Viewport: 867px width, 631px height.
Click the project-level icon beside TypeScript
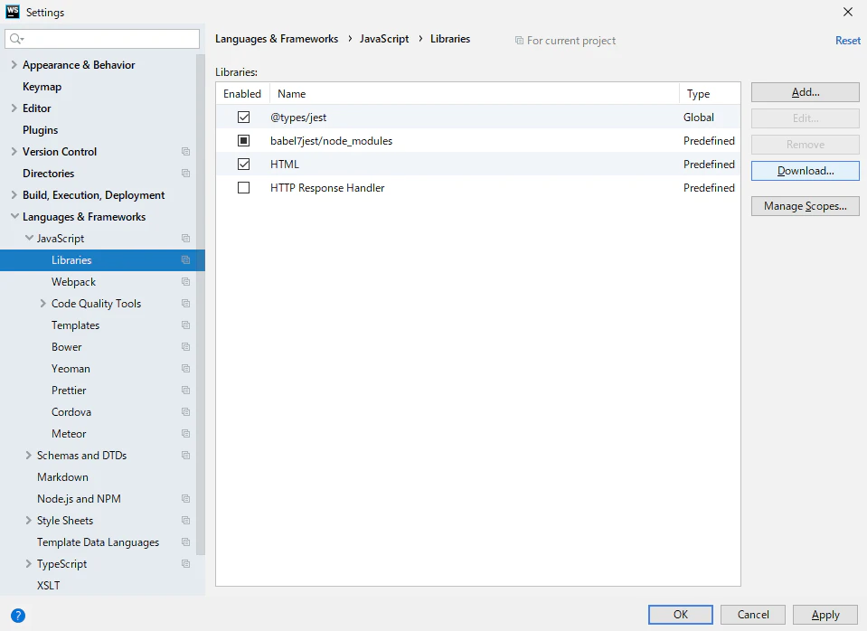click(x=186, y=564)
